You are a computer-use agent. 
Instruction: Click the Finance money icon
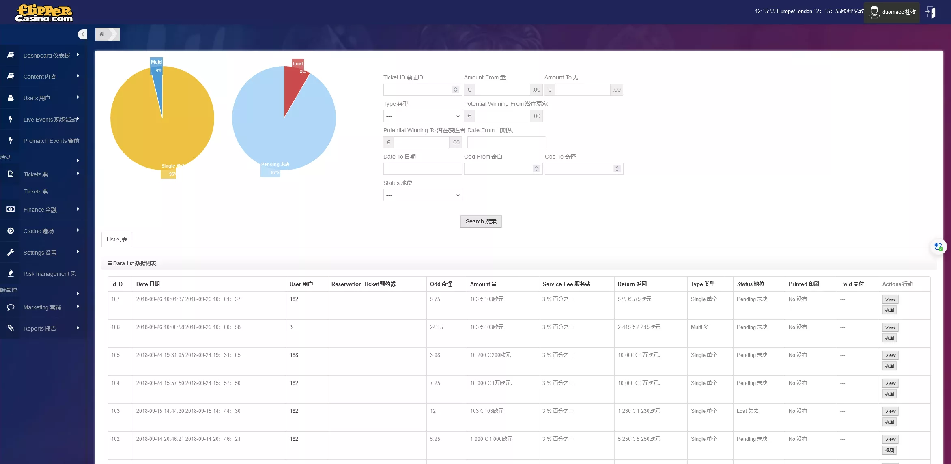tap(11, 209)
